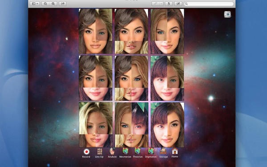Image resolution: width=267 pixels, height=167 pixels.
Task: Choose the Theorize icon
Action: coord(138,151)
